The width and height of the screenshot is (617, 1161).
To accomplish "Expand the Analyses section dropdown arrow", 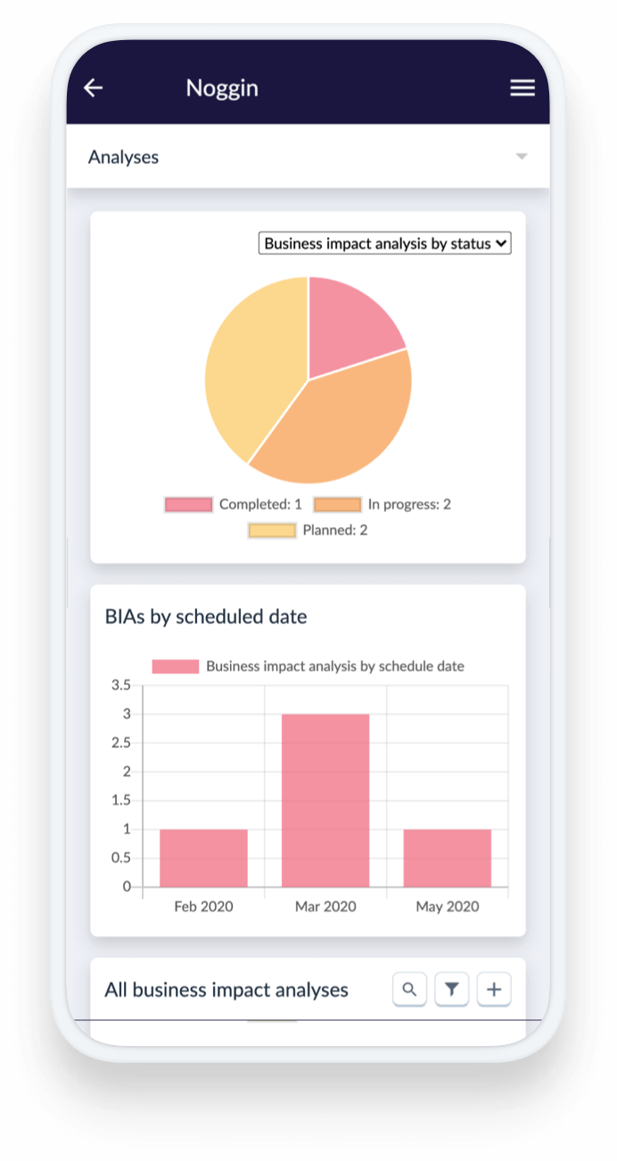I will coord(522,157).
